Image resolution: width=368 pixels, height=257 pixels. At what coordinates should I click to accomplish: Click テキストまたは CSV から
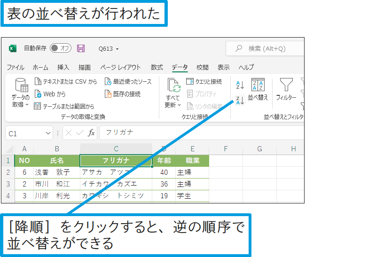[x=66, y=81]
